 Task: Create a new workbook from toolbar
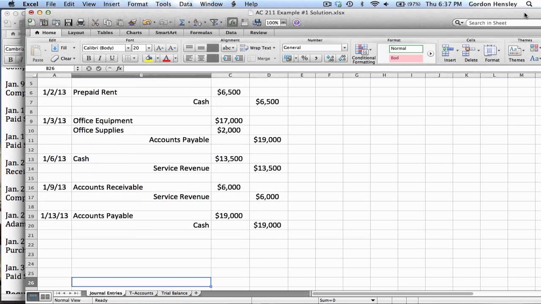[32, 22]
